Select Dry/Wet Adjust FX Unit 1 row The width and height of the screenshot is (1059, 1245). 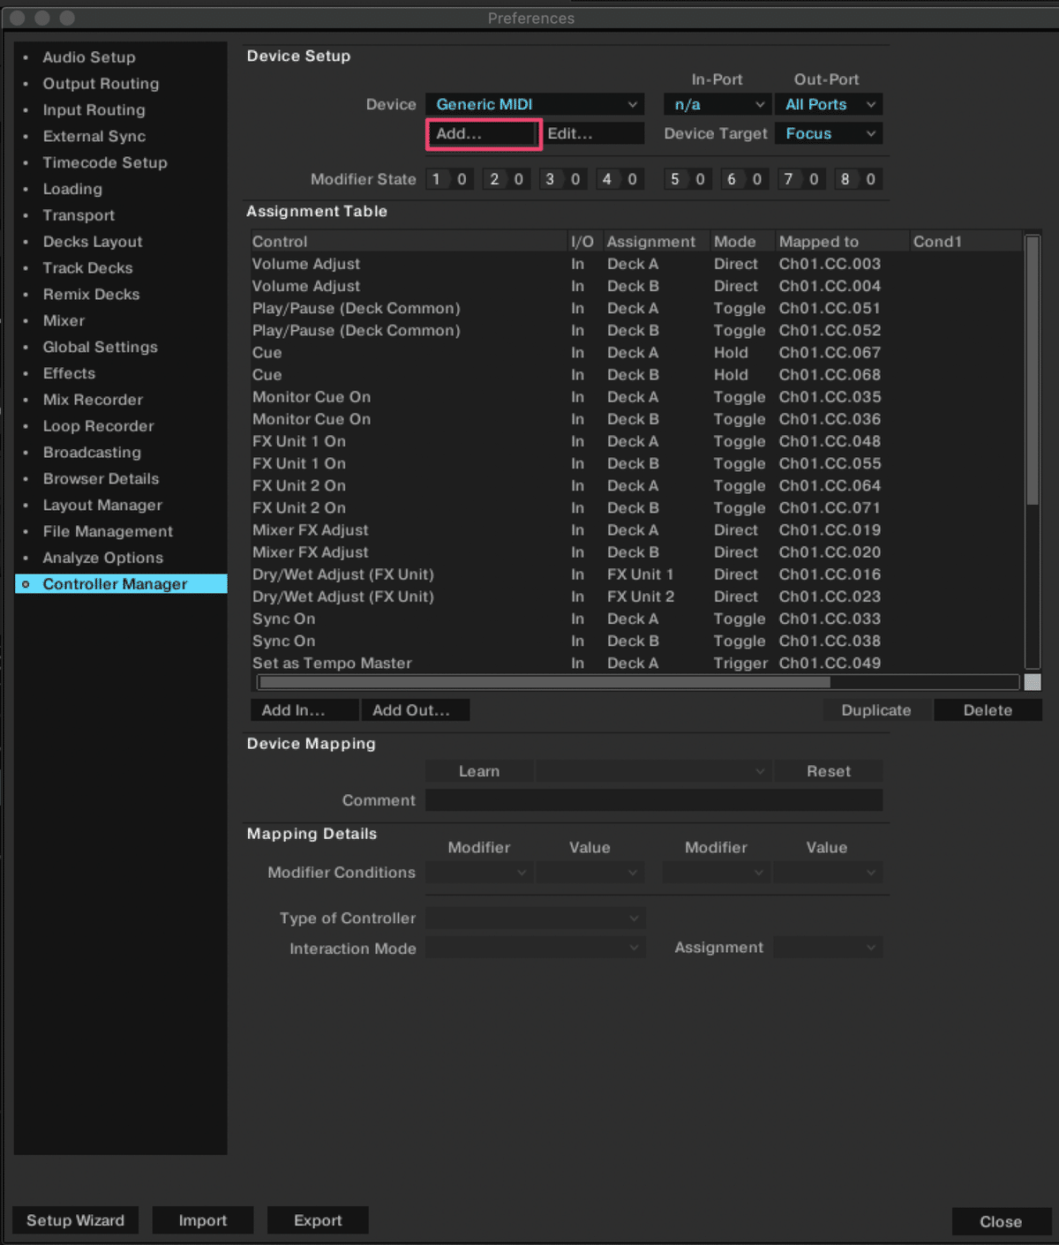pos(635,574)
